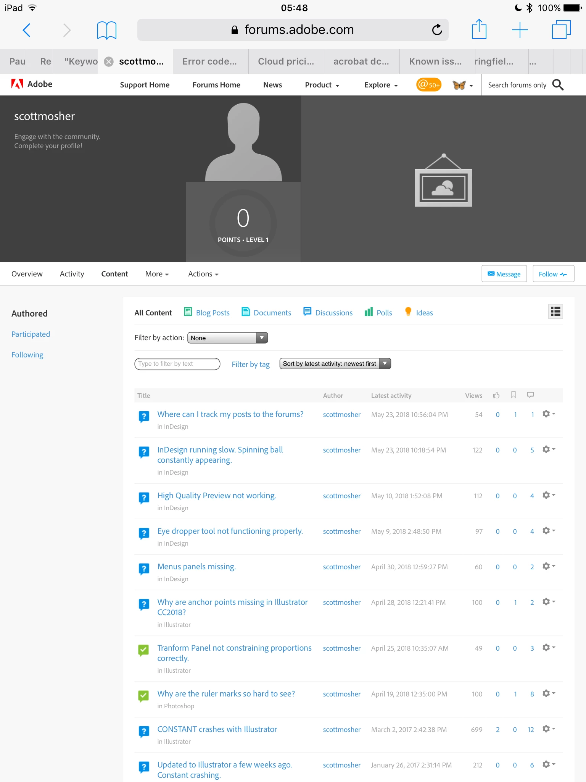This screenshot has height=782, width=586.
Task: Switch to the Activity tab
Action: click(x=72, y=274)
